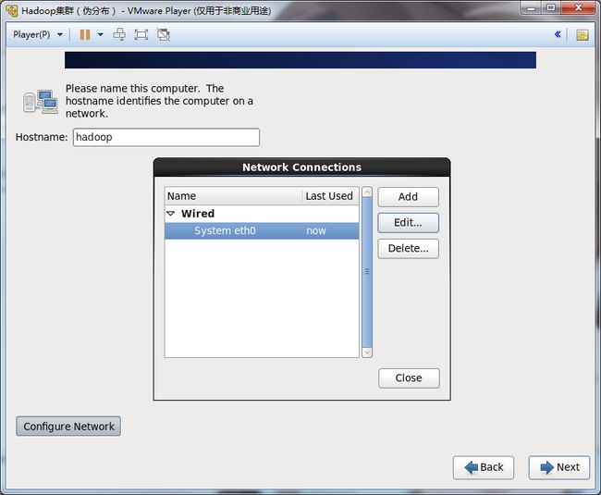
Task: Go Back to the previous step
Action: tap(483, 467)
